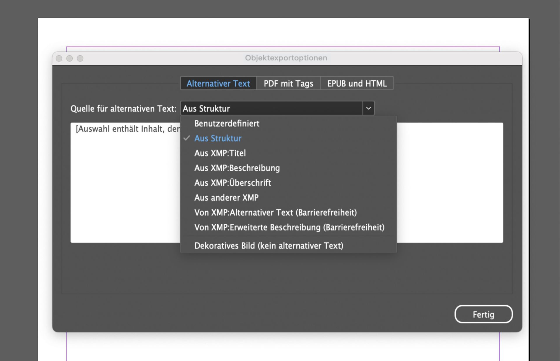Click the dropdown chevron next to Aus Struktur
The image size is (560, 361).
[368, 108]
